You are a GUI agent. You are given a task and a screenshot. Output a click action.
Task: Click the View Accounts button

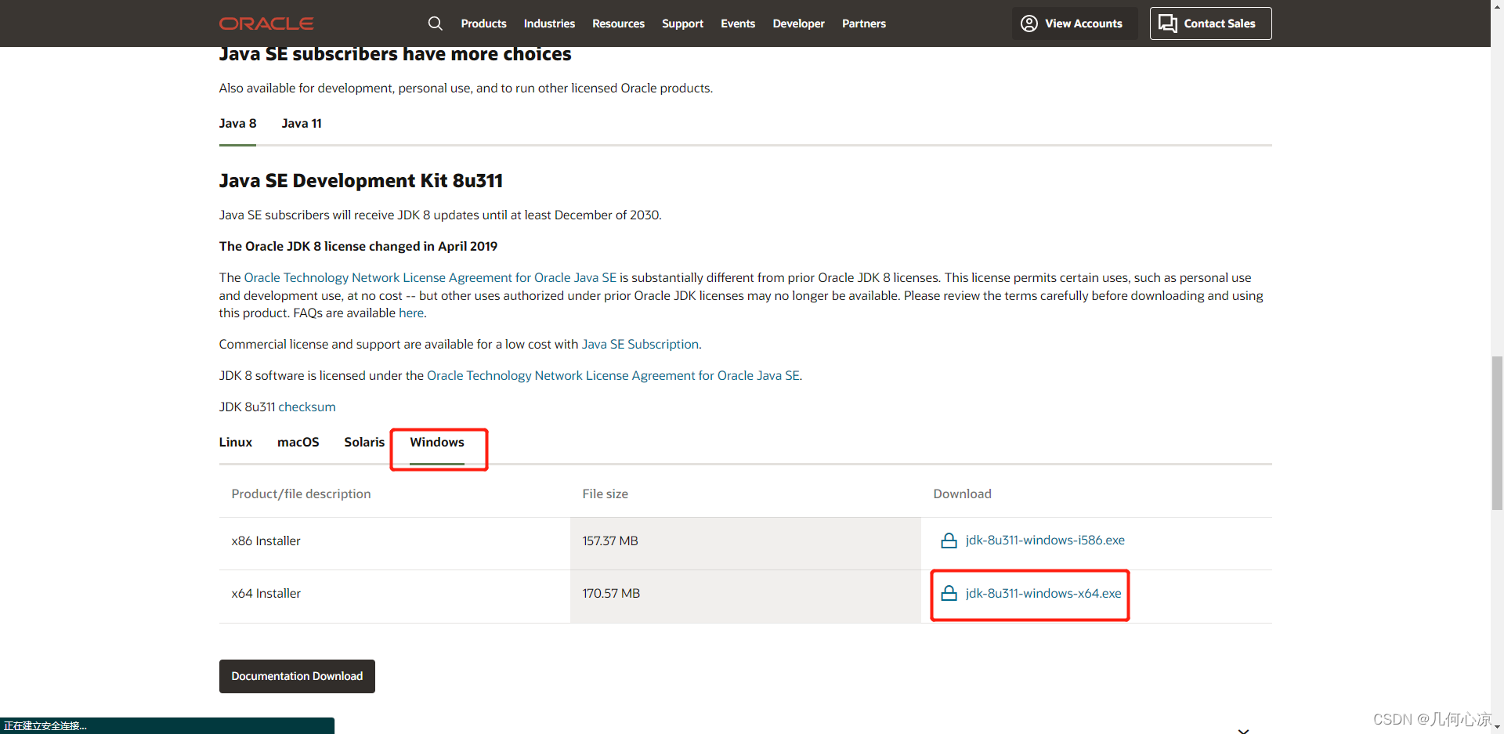point(1074,24)
